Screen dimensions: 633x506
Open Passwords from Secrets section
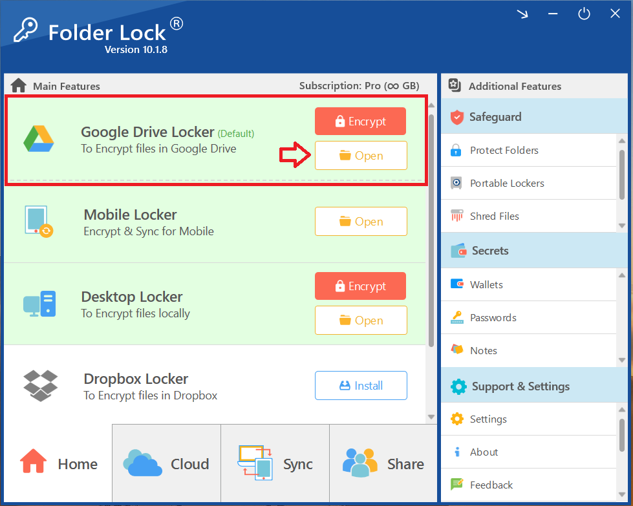[529, 317]
